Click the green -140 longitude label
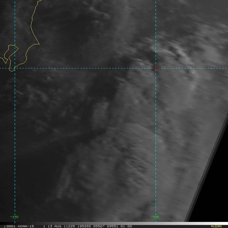The width and height of the screenshot is (228, 228). [14, 217]
